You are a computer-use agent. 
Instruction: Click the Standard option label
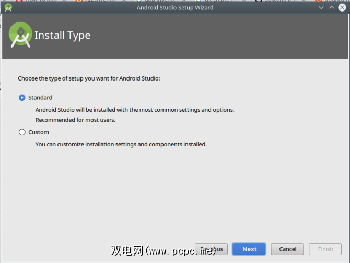pos(40,98)
